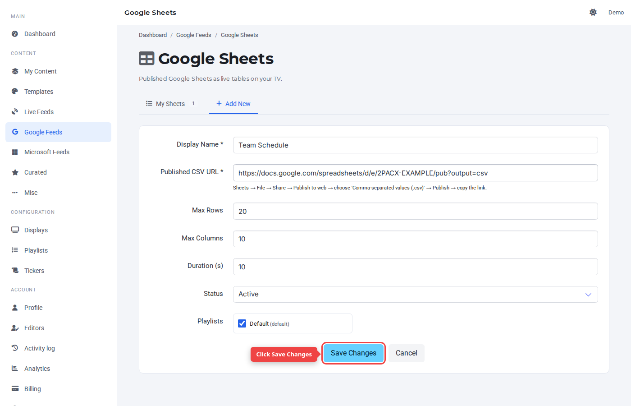The height and width of the screenshot is (406, 631).
Task: Open Analytics in the sidebar
Action: tap(58, 369)
